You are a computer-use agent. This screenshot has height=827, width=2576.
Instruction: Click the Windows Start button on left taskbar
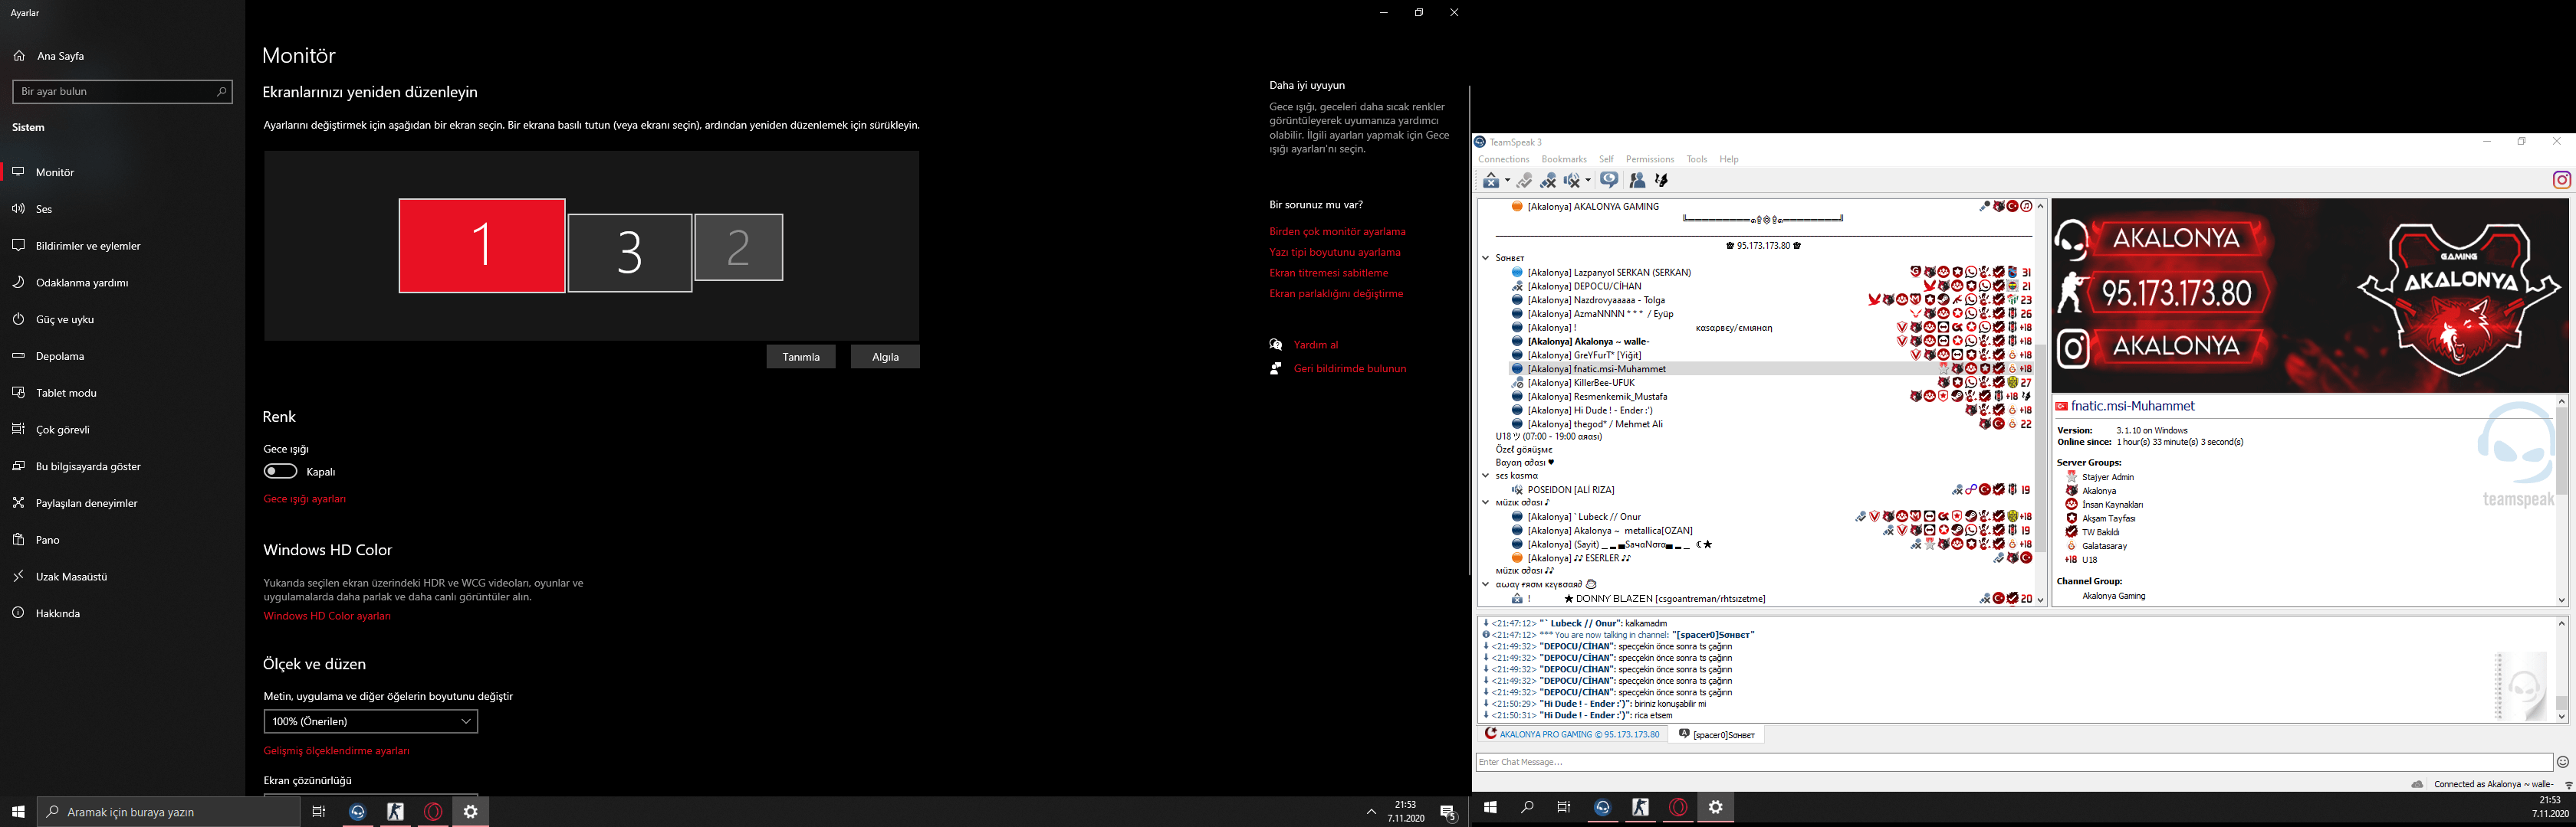click(18, 811)
